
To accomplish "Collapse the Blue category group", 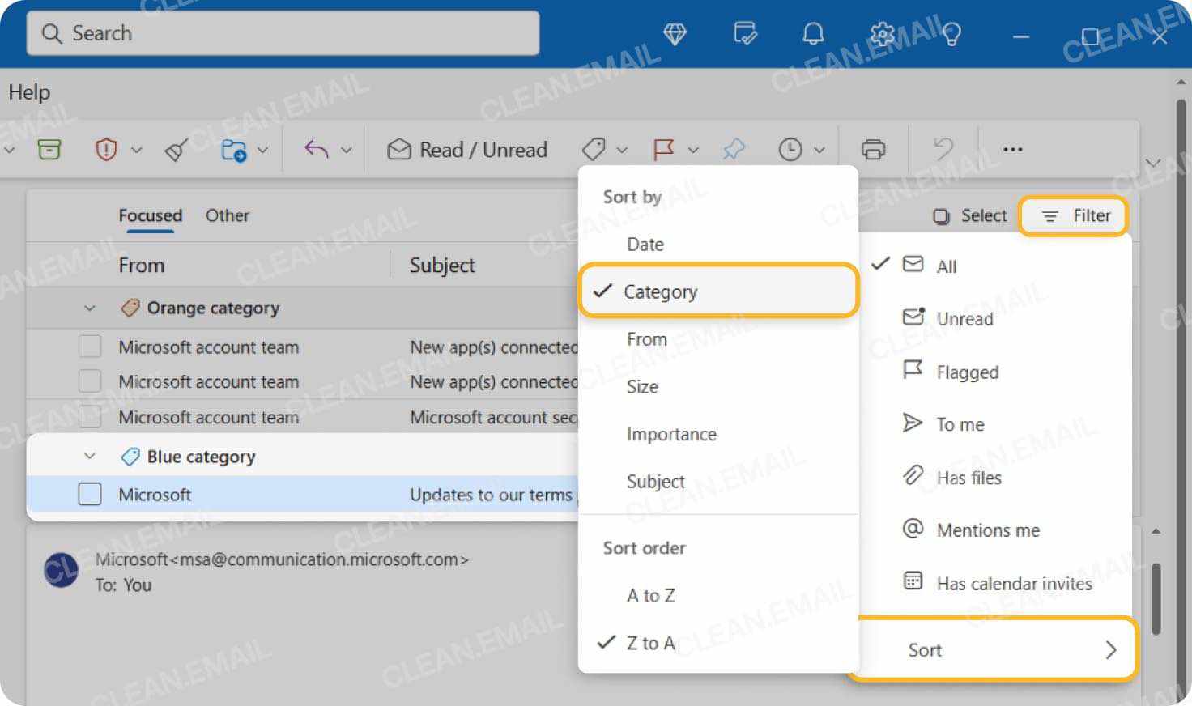I will point(90,456).
